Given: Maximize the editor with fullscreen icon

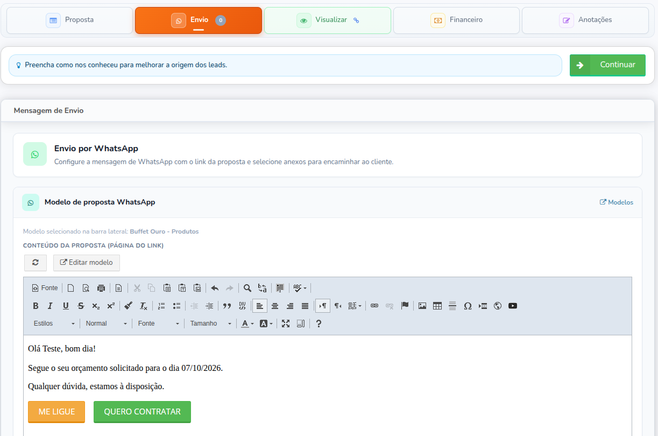Looking at the screenshot, I should [x=286, y=324].
